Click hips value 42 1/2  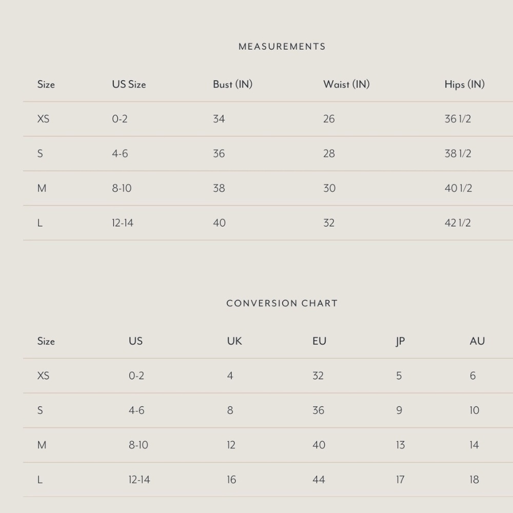pyautogui.click(x=458, y=223)
